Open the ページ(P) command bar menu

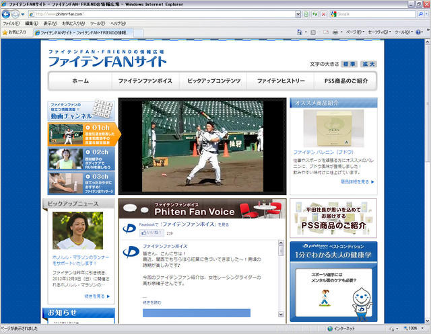click(x=355, y=32)
